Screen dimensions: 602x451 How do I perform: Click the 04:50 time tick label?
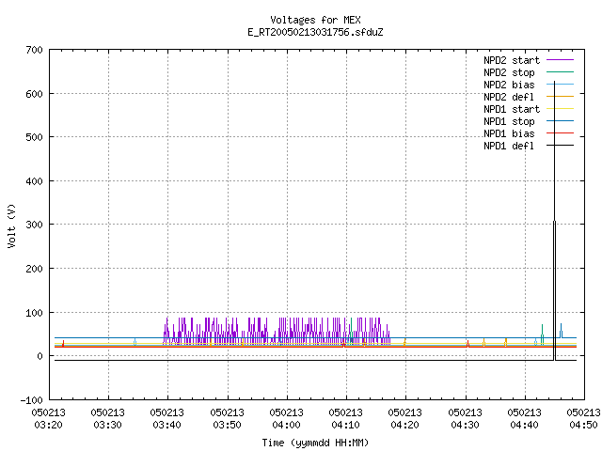click(x=583, y=426)
